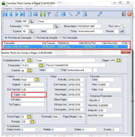Click the Juros Dia field
Screen dimensions: 135x137
click(110, 115)
